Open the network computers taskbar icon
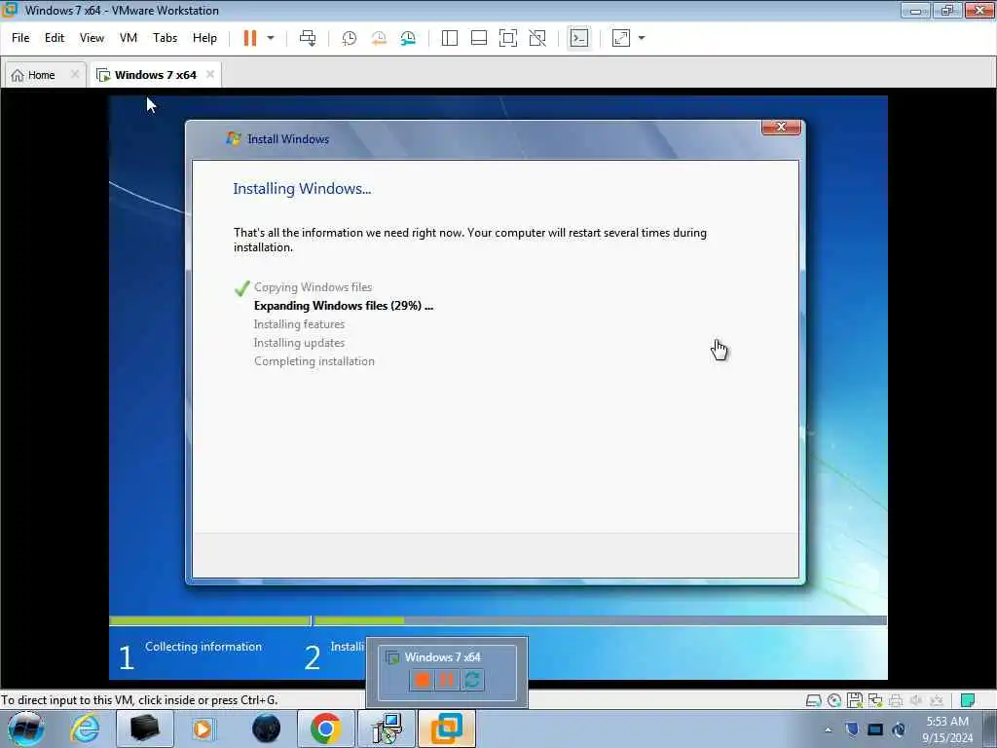 pyautogui.click(x=386, y=729)
